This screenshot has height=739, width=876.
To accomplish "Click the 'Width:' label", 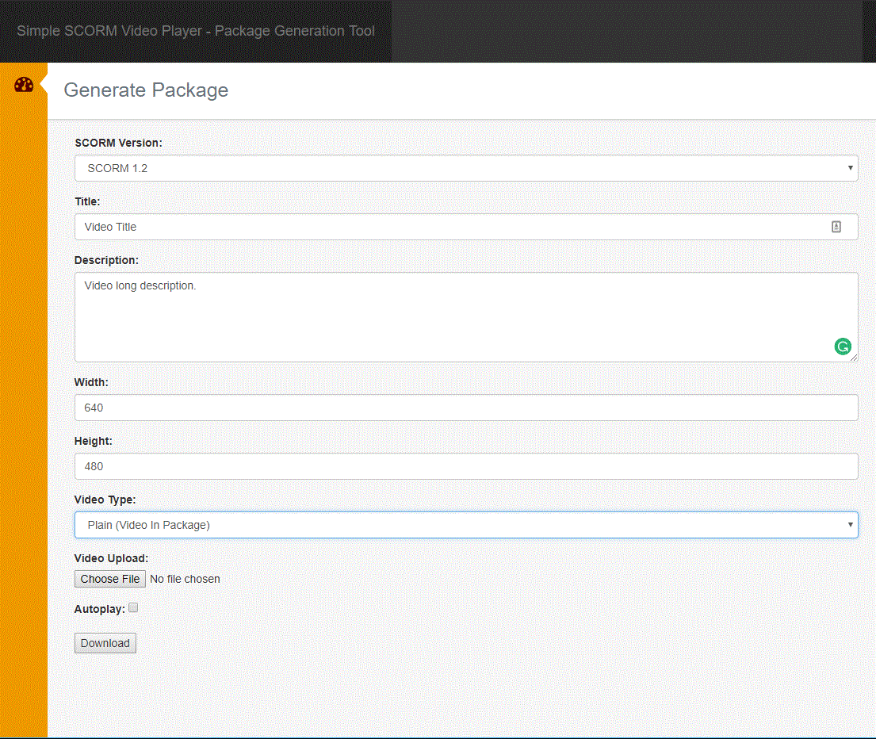I will [x=91, y=383].
